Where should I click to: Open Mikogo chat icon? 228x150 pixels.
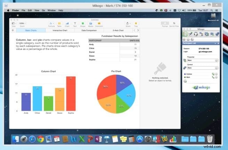click(212, 34)
